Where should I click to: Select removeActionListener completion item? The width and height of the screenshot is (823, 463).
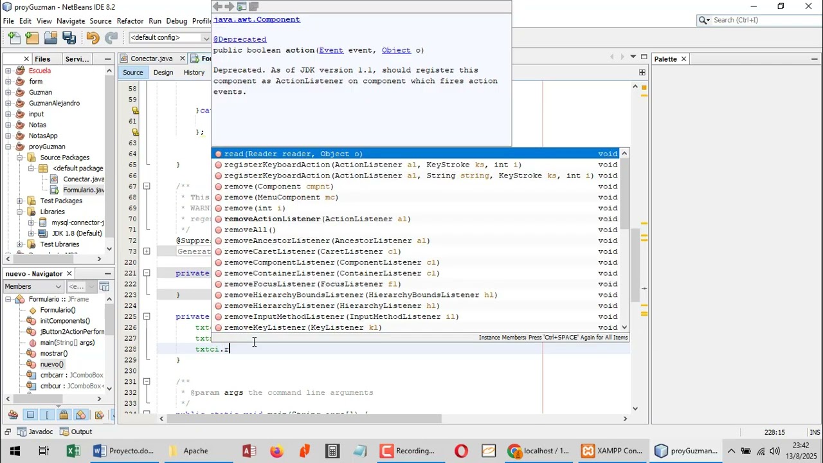coord(415,219)
